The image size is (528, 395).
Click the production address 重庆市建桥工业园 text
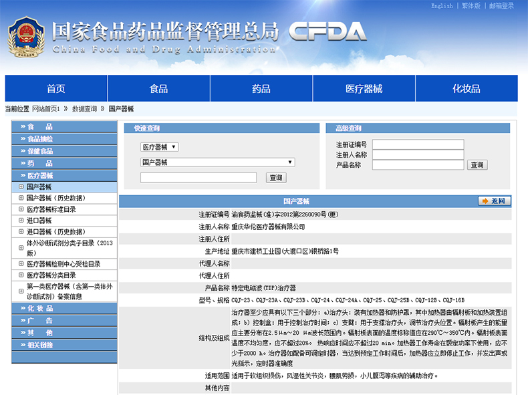tap(285, 251)
